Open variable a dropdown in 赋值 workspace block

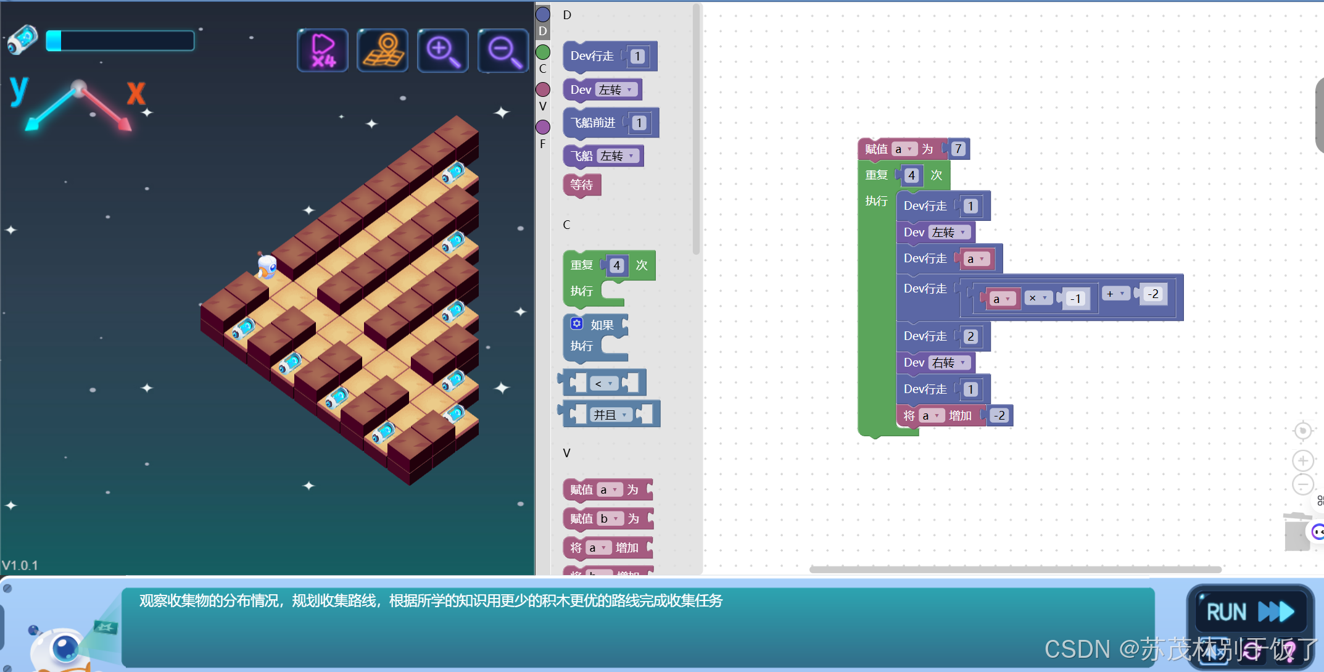pyautogui.click(x=903, y=149)
